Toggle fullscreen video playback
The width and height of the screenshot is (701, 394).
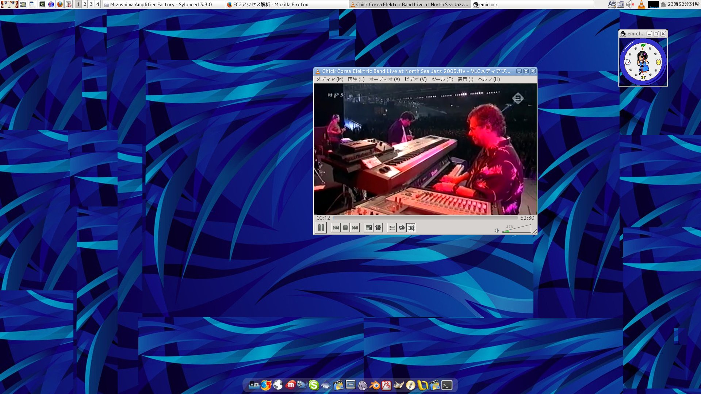point(369,227)
